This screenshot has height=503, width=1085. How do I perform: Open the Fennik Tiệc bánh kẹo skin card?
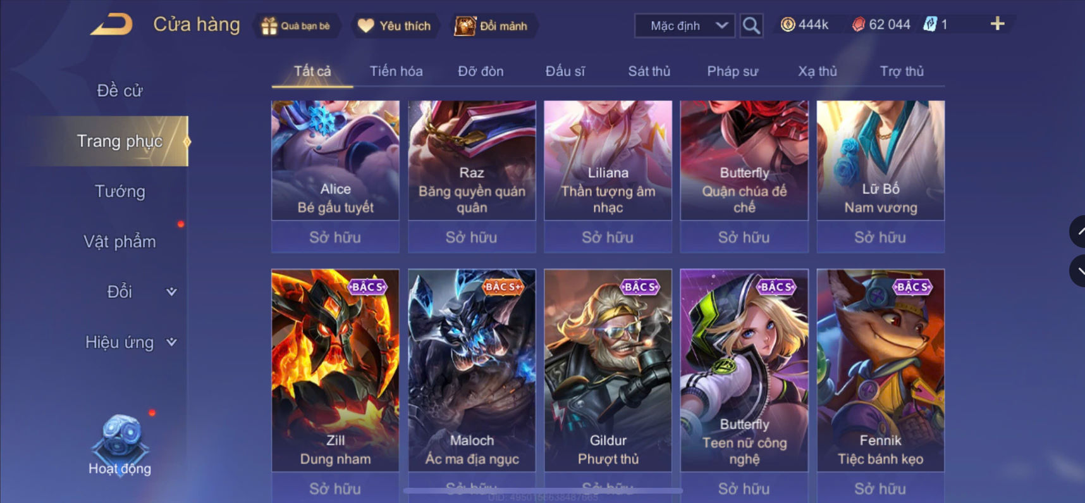point(880,370)
